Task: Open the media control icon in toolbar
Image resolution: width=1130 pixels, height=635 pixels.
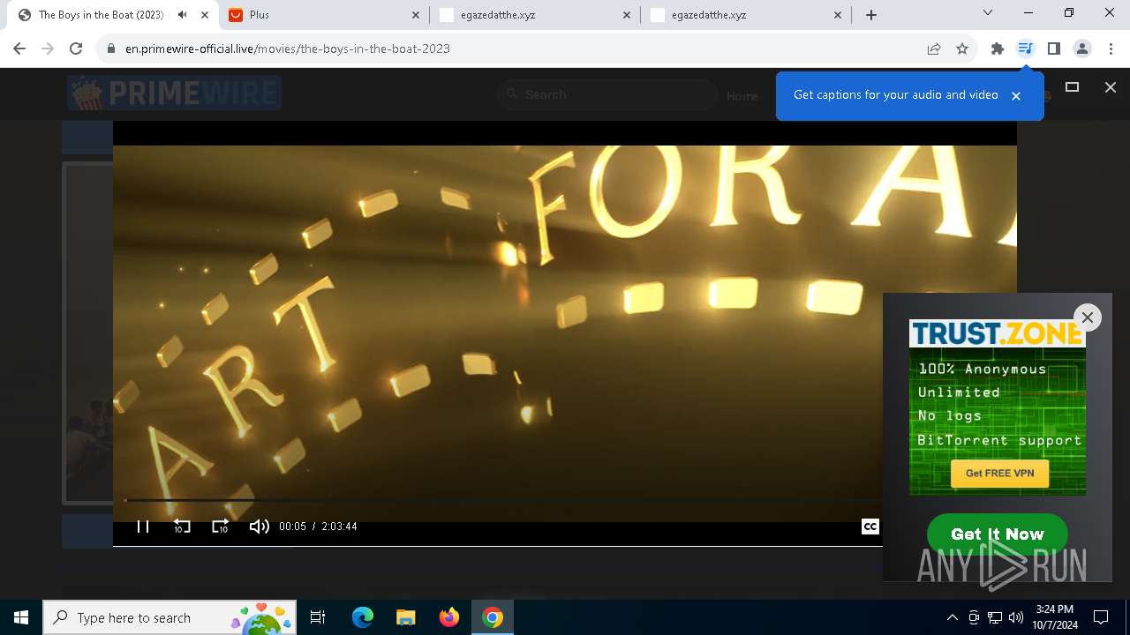Action: (1025, 49)
